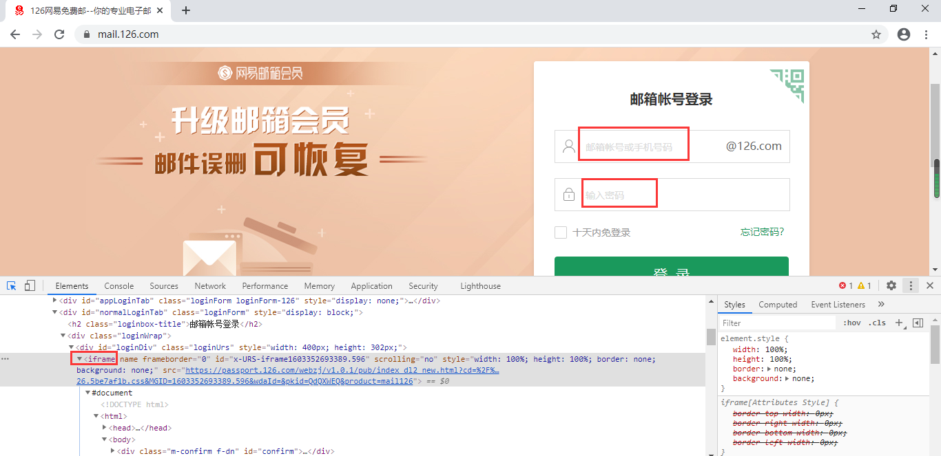The height and width of the screenshot is (456, 941).
Task: Click the browser address bar URL
Action: pos(128,34)
